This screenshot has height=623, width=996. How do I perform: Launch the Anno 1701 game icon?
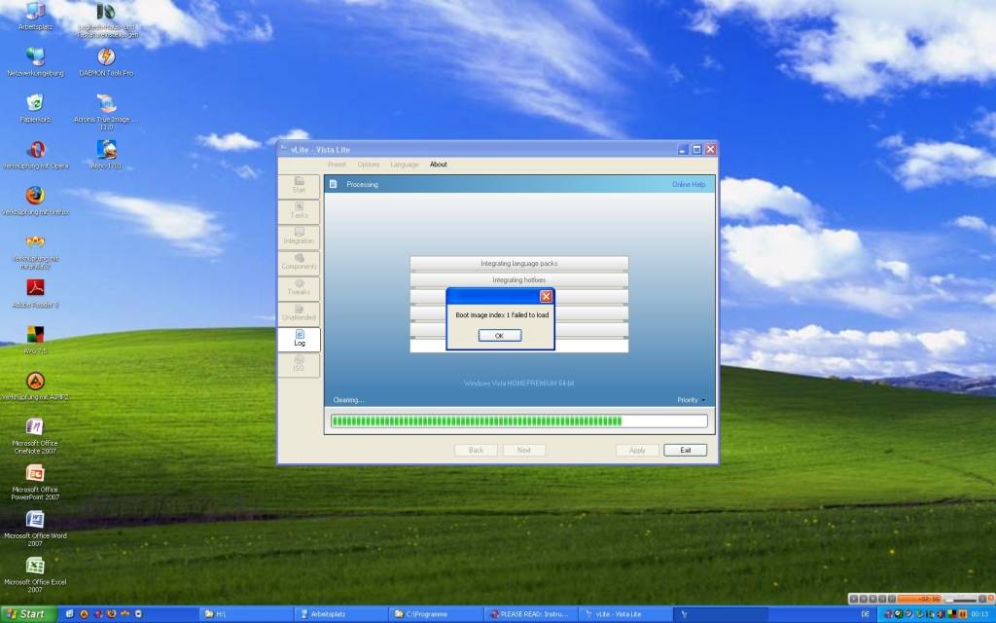click(x=106, y=155)
